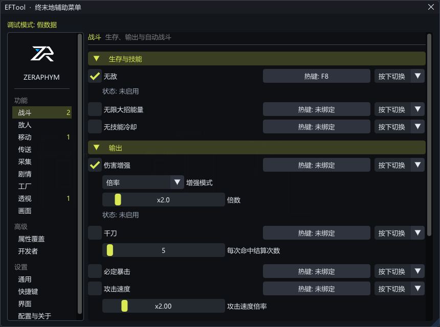Collapse the 生存与技能 section triangle
This screenshot has height=327, width=440.
97,59
